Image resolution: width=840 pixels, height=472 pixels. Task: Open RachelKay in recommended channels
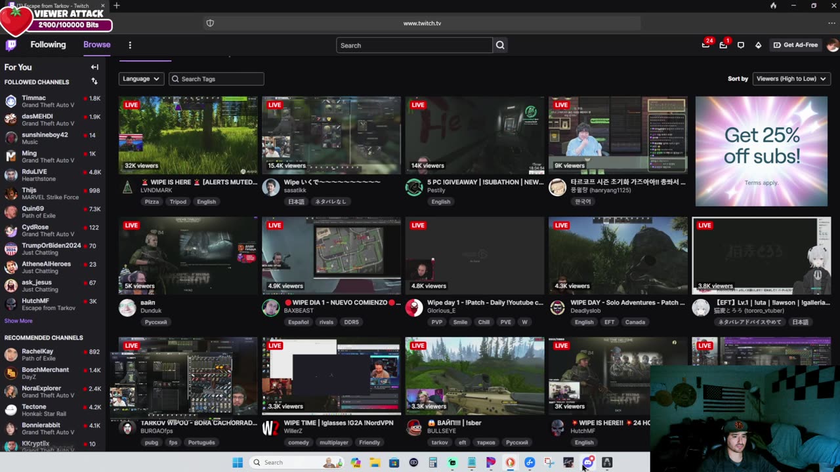coord(52,355)
